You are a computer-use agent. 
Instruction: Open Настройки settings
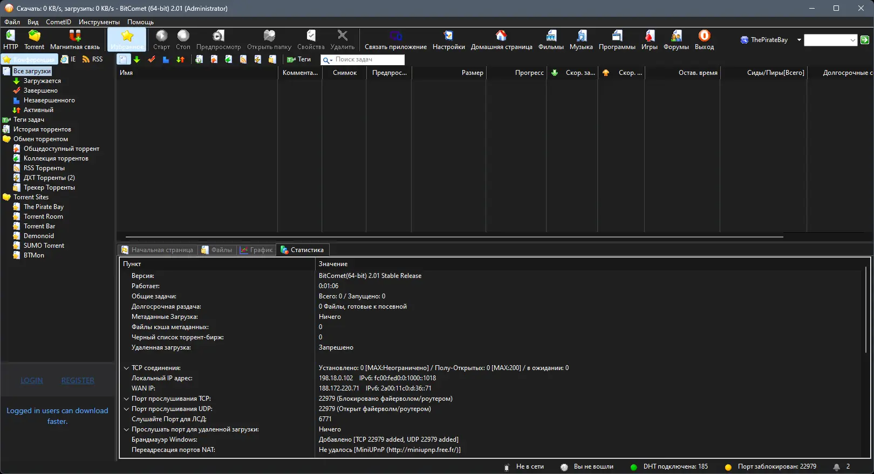448,39
